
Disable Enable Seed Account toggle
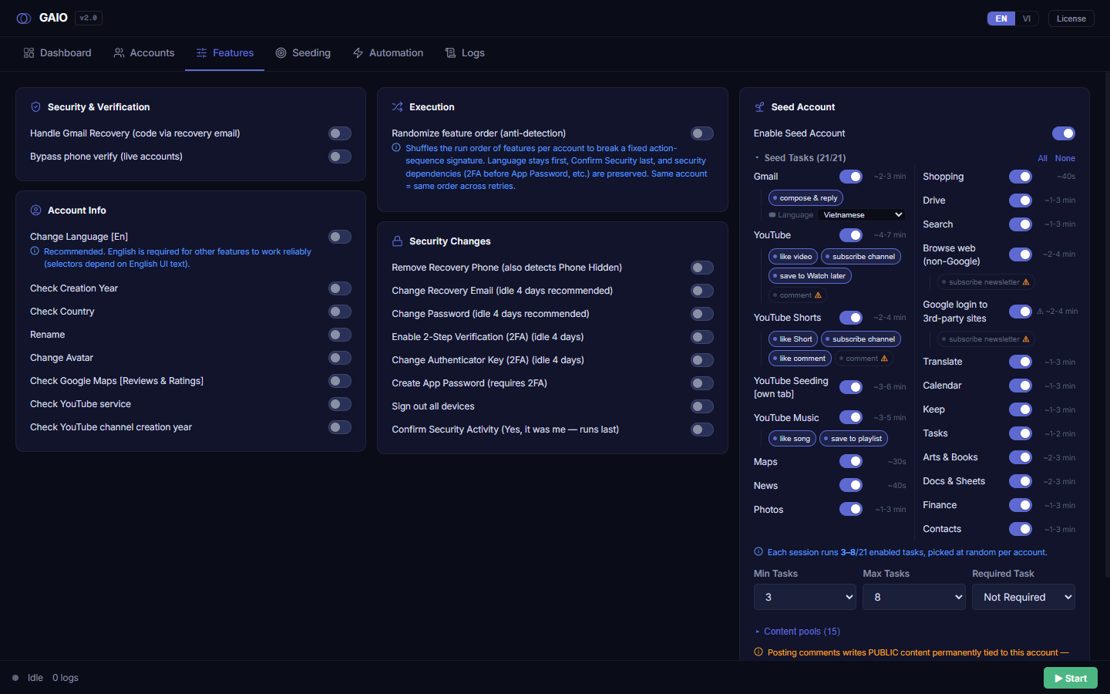1064,133
